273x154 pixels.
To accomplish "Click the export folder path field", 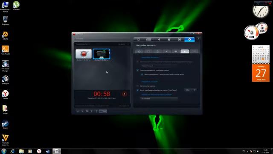I will pos(159,99).
